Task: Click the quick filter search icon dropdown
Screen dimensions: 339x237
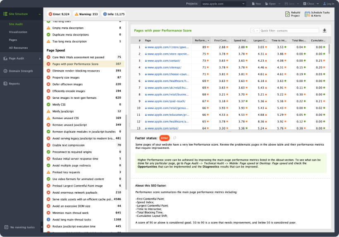Action: 255,31
